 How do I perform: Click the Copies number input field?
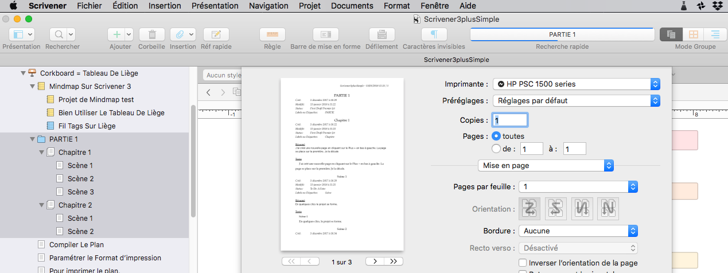[510, 120]
